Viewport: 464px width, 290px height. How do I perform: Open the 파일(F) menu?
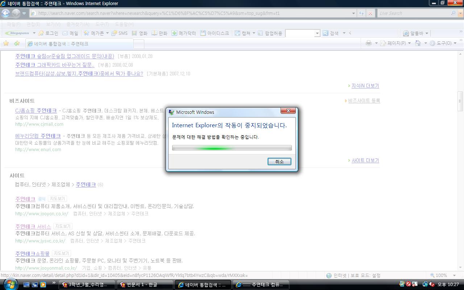[13, 24]
